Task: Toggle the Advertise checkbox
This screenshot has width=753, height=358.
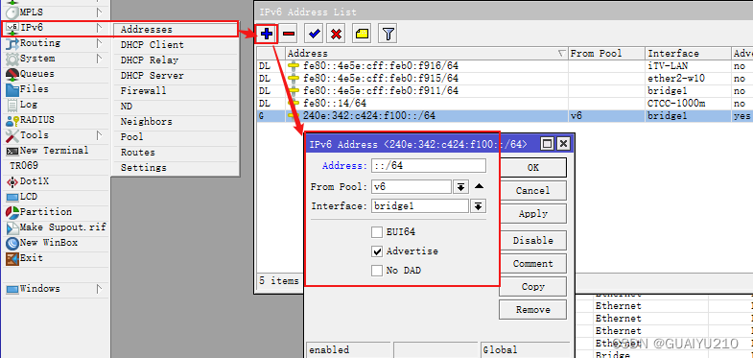Action: pos(377,251)
